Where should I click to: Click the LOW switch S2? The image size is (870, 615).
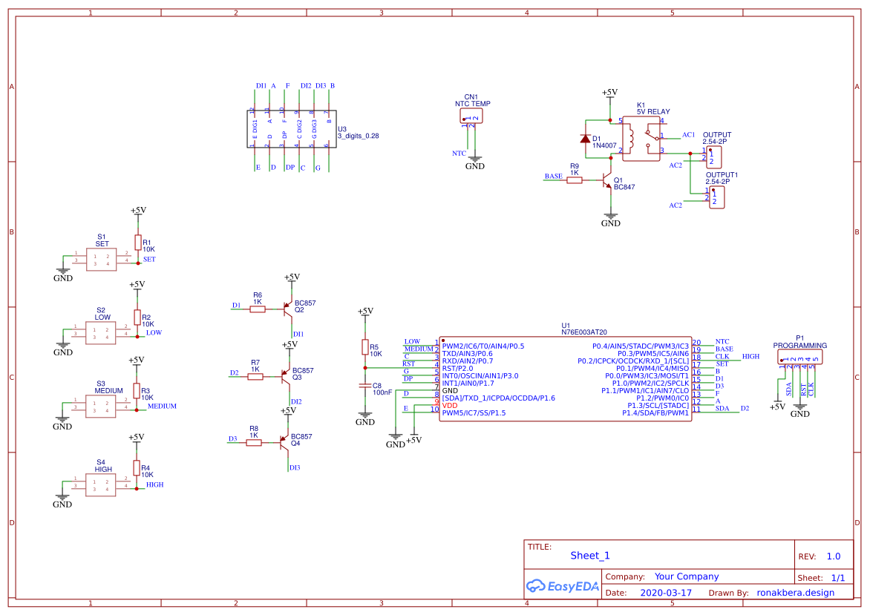101,332
